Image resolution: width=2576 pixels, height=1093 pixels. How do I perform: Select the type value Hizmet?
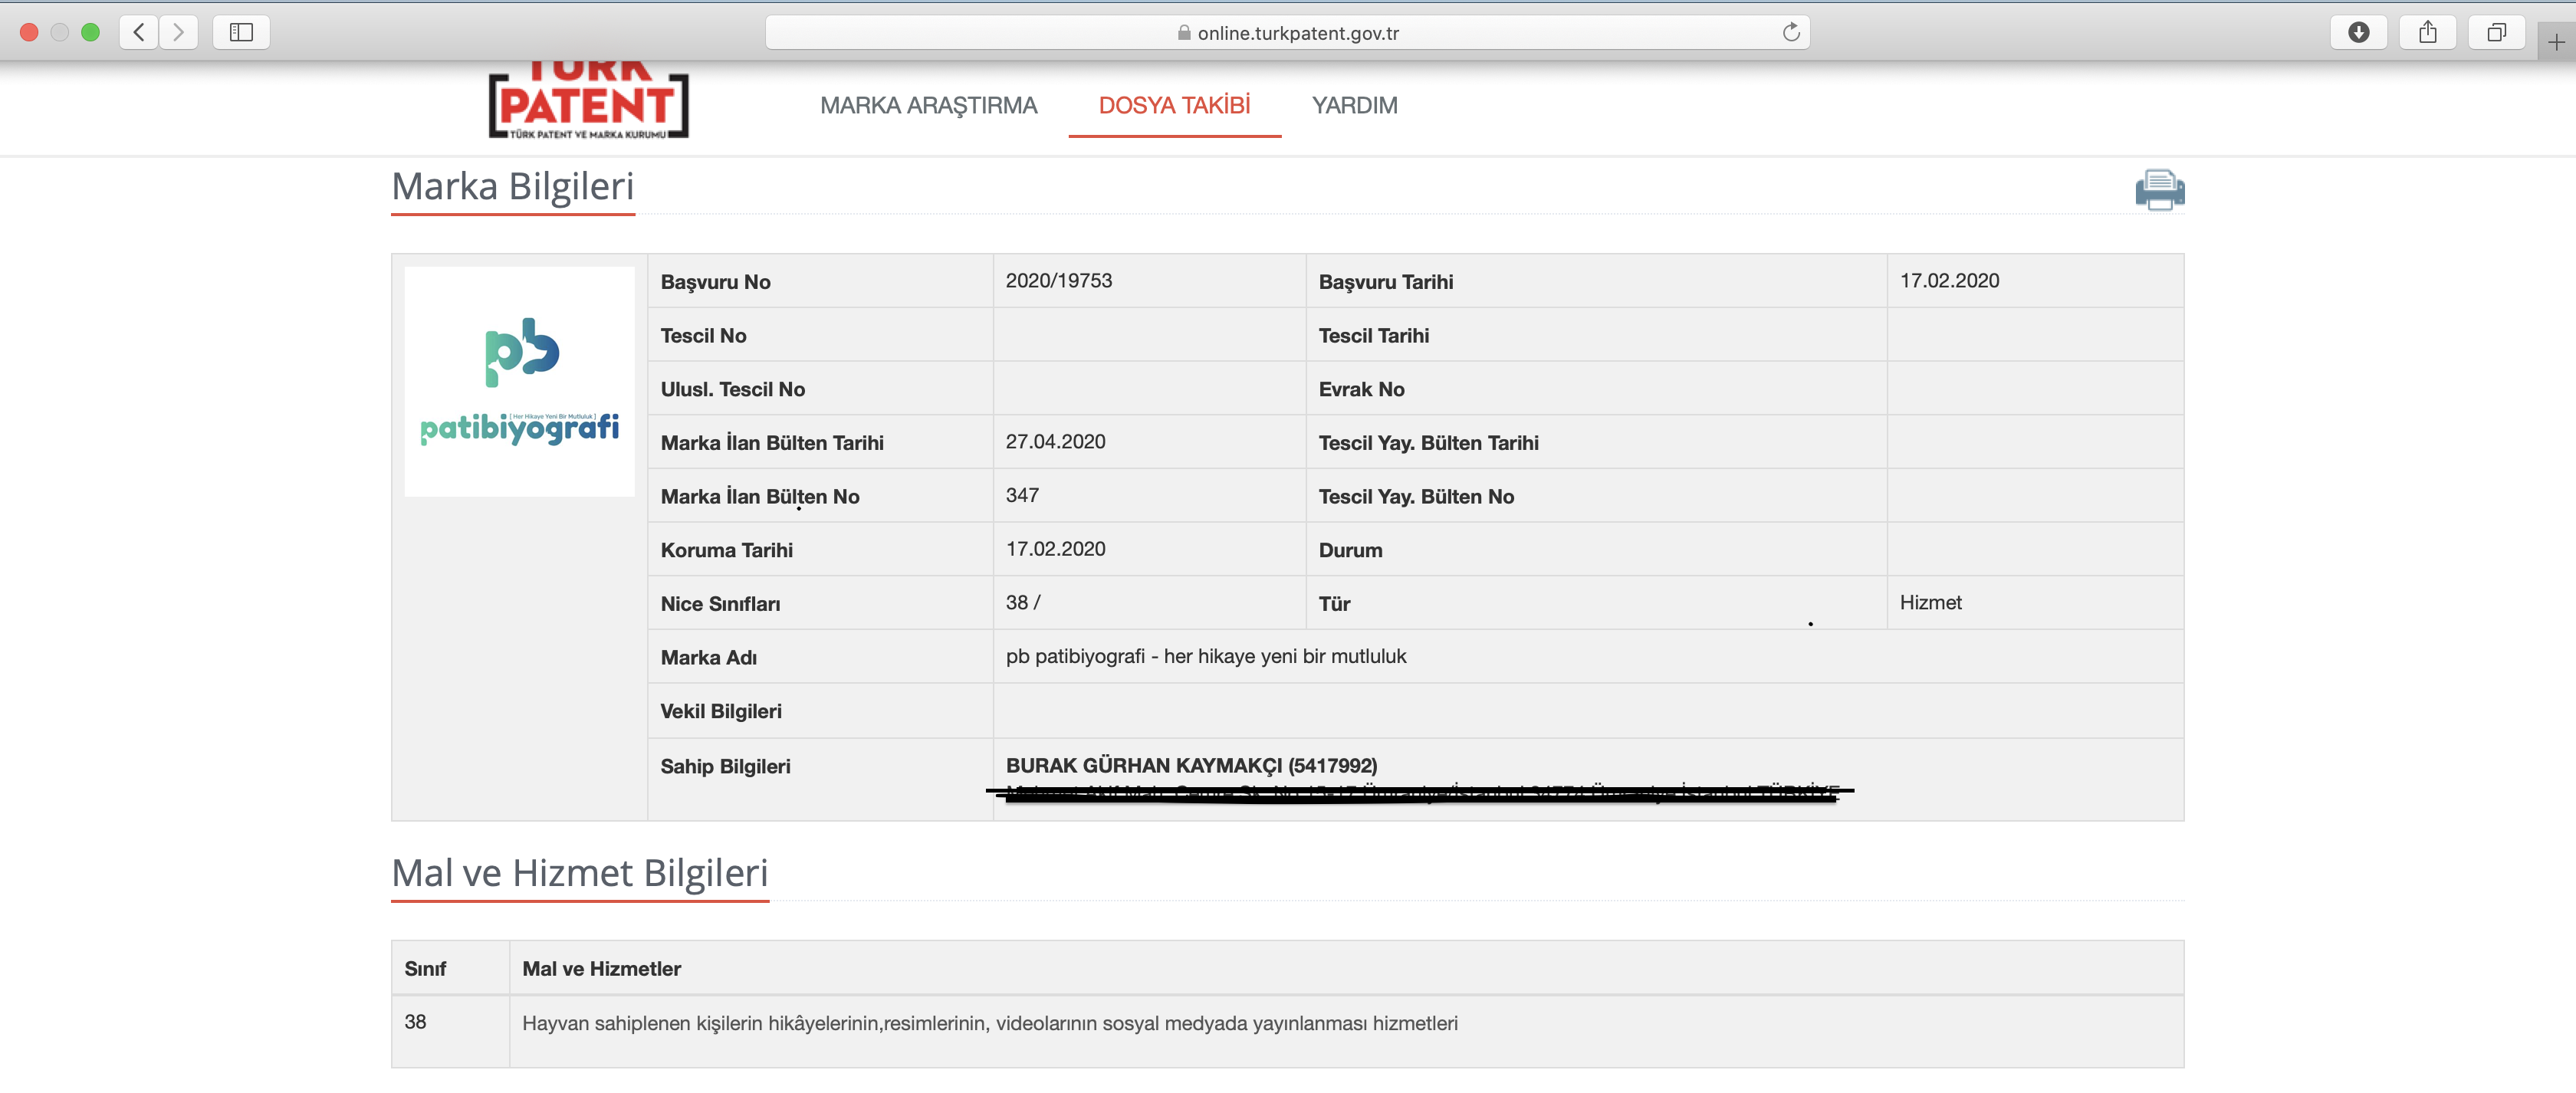tap(1930, 603)
